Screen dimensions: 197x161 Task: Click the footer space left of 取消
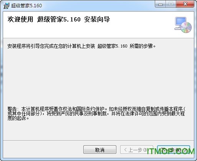tap(43, 149)
